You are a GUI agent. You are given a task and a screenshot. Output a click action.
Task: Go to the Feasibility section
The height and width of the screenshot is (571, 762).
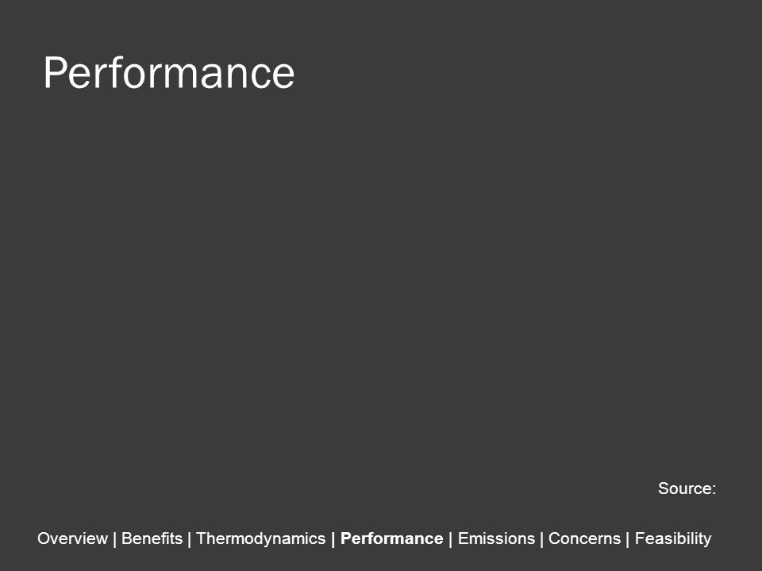coord(673,538)
